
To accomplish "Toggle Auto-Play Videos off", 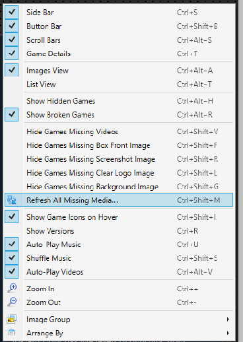I will point(11,271).
